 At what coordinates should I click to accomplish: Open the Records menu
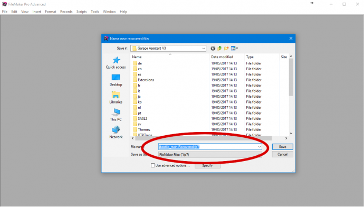[66, 12]
